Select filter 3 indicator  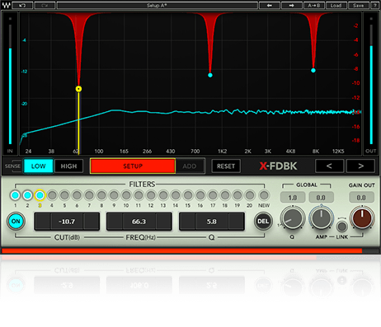click(x=40, y=195)
